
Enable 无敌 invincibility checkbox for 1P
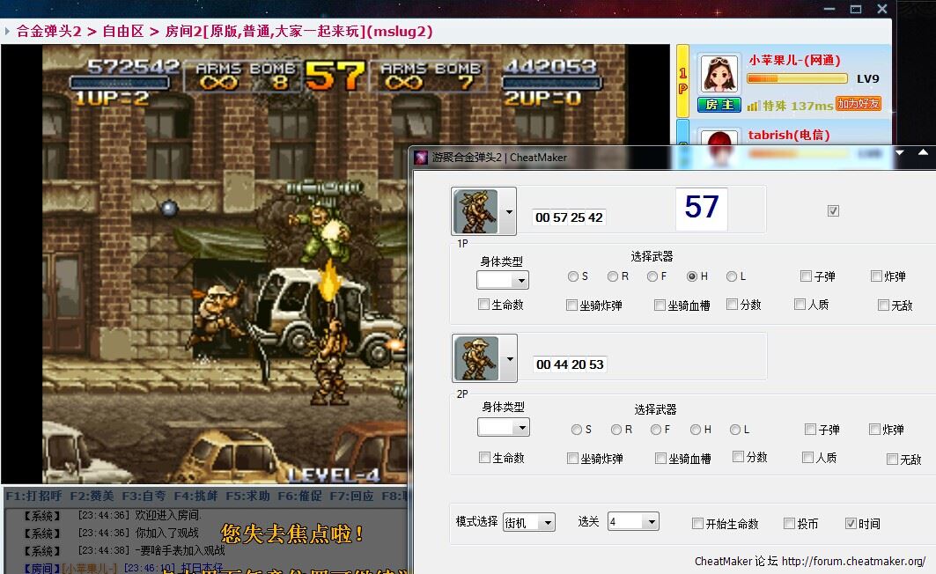(883, 305)
